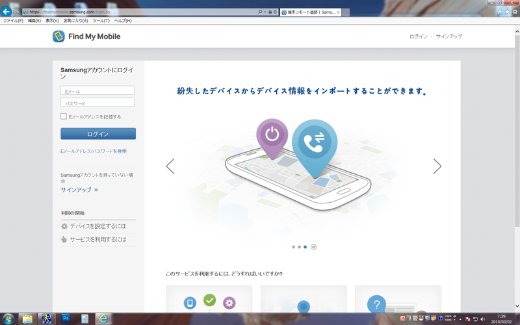Focus the パスワード input field

97,102
